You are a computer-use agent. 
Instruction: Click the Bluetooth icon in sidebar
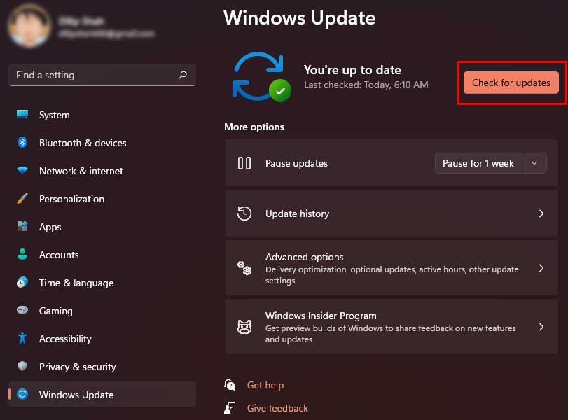coord(22,142)
